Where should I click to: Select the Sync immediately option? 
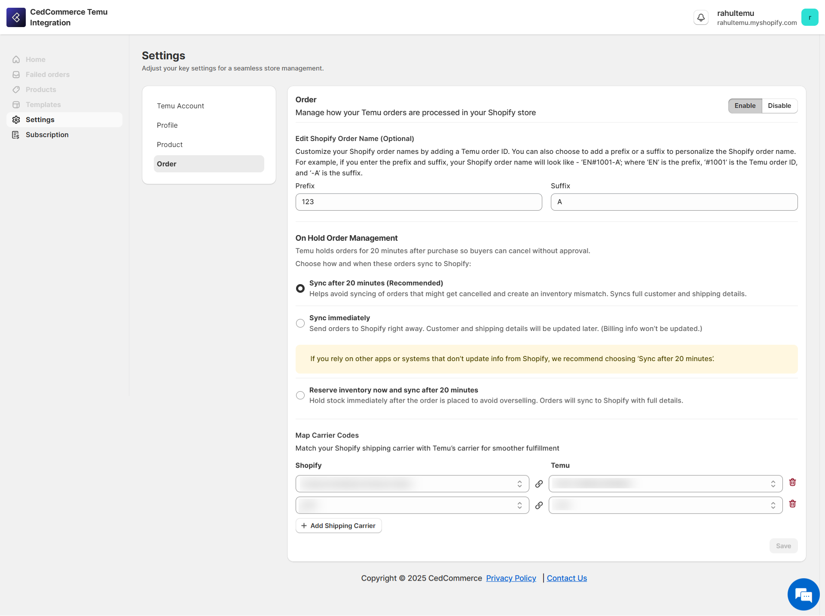pos(300,323)
